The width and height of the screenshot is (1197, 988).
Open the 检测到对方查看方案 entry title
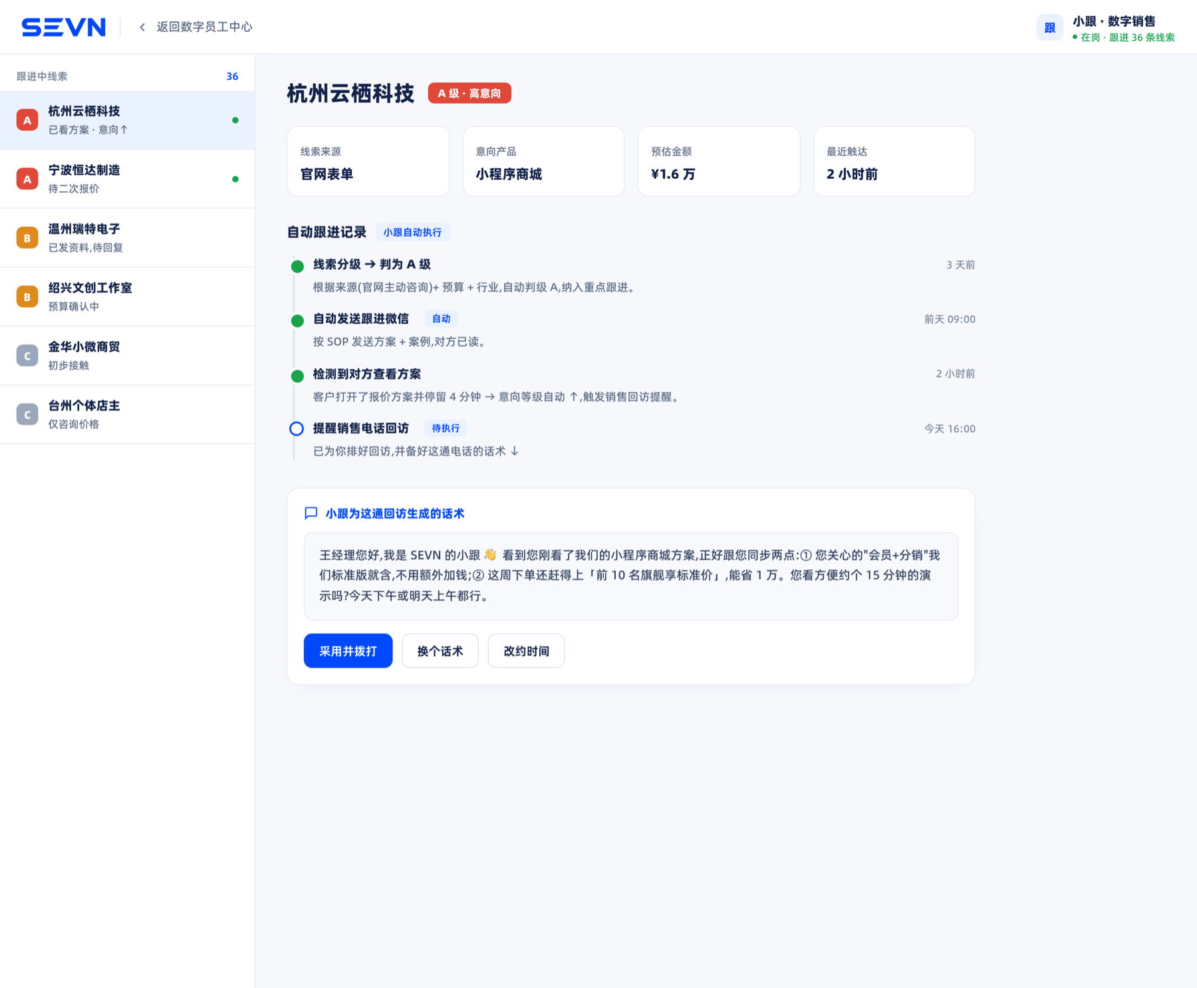[x=367, y=374]
